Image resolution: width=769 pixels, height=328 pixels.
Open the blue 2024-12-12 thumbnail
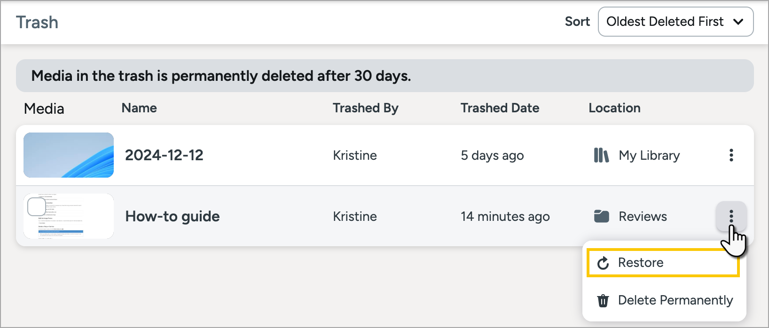pyautogui.click(x=69, y=155)
